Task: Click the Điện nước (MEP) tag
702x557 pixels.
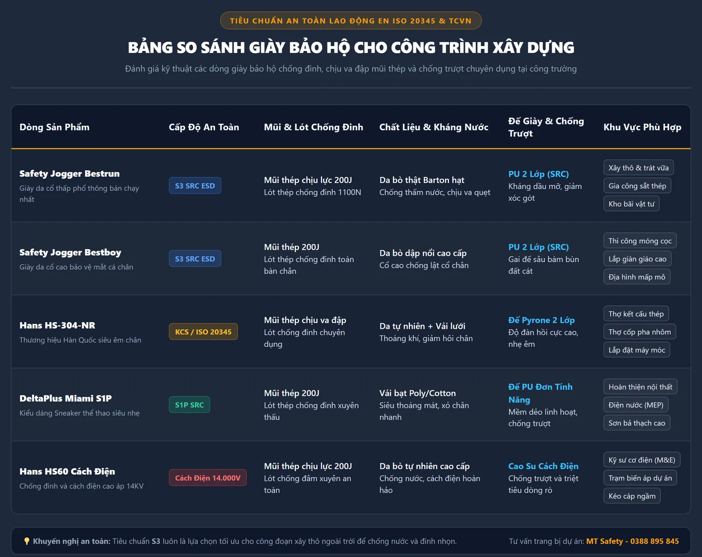Action: 636,405
